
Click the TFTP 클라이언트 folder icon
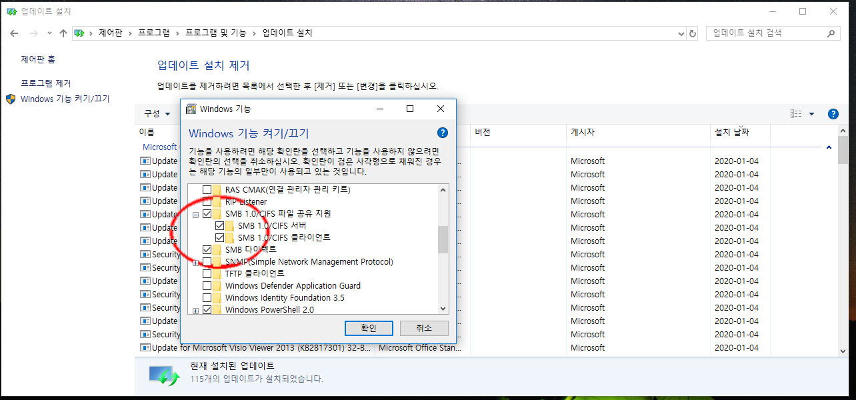point(217,274)
